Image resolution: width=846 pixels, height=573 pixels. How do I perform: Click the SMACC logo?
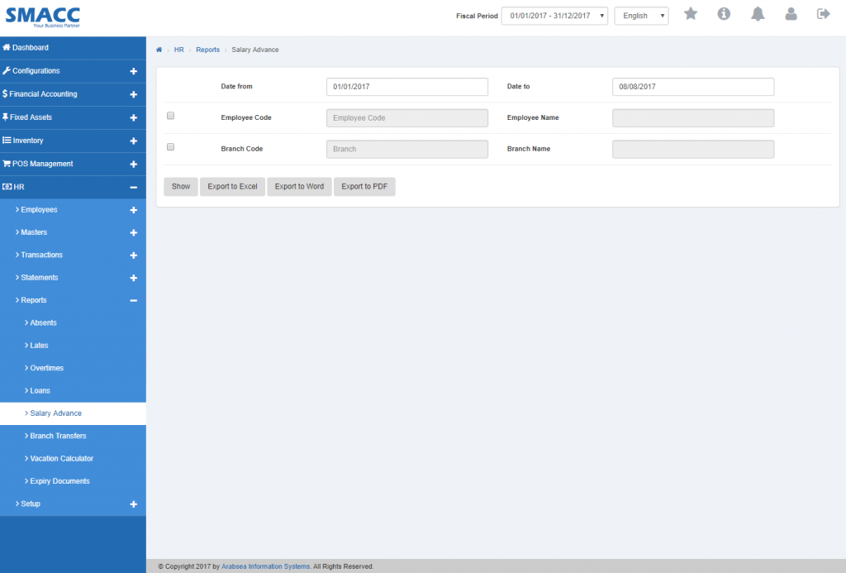[x=43, y=16]
